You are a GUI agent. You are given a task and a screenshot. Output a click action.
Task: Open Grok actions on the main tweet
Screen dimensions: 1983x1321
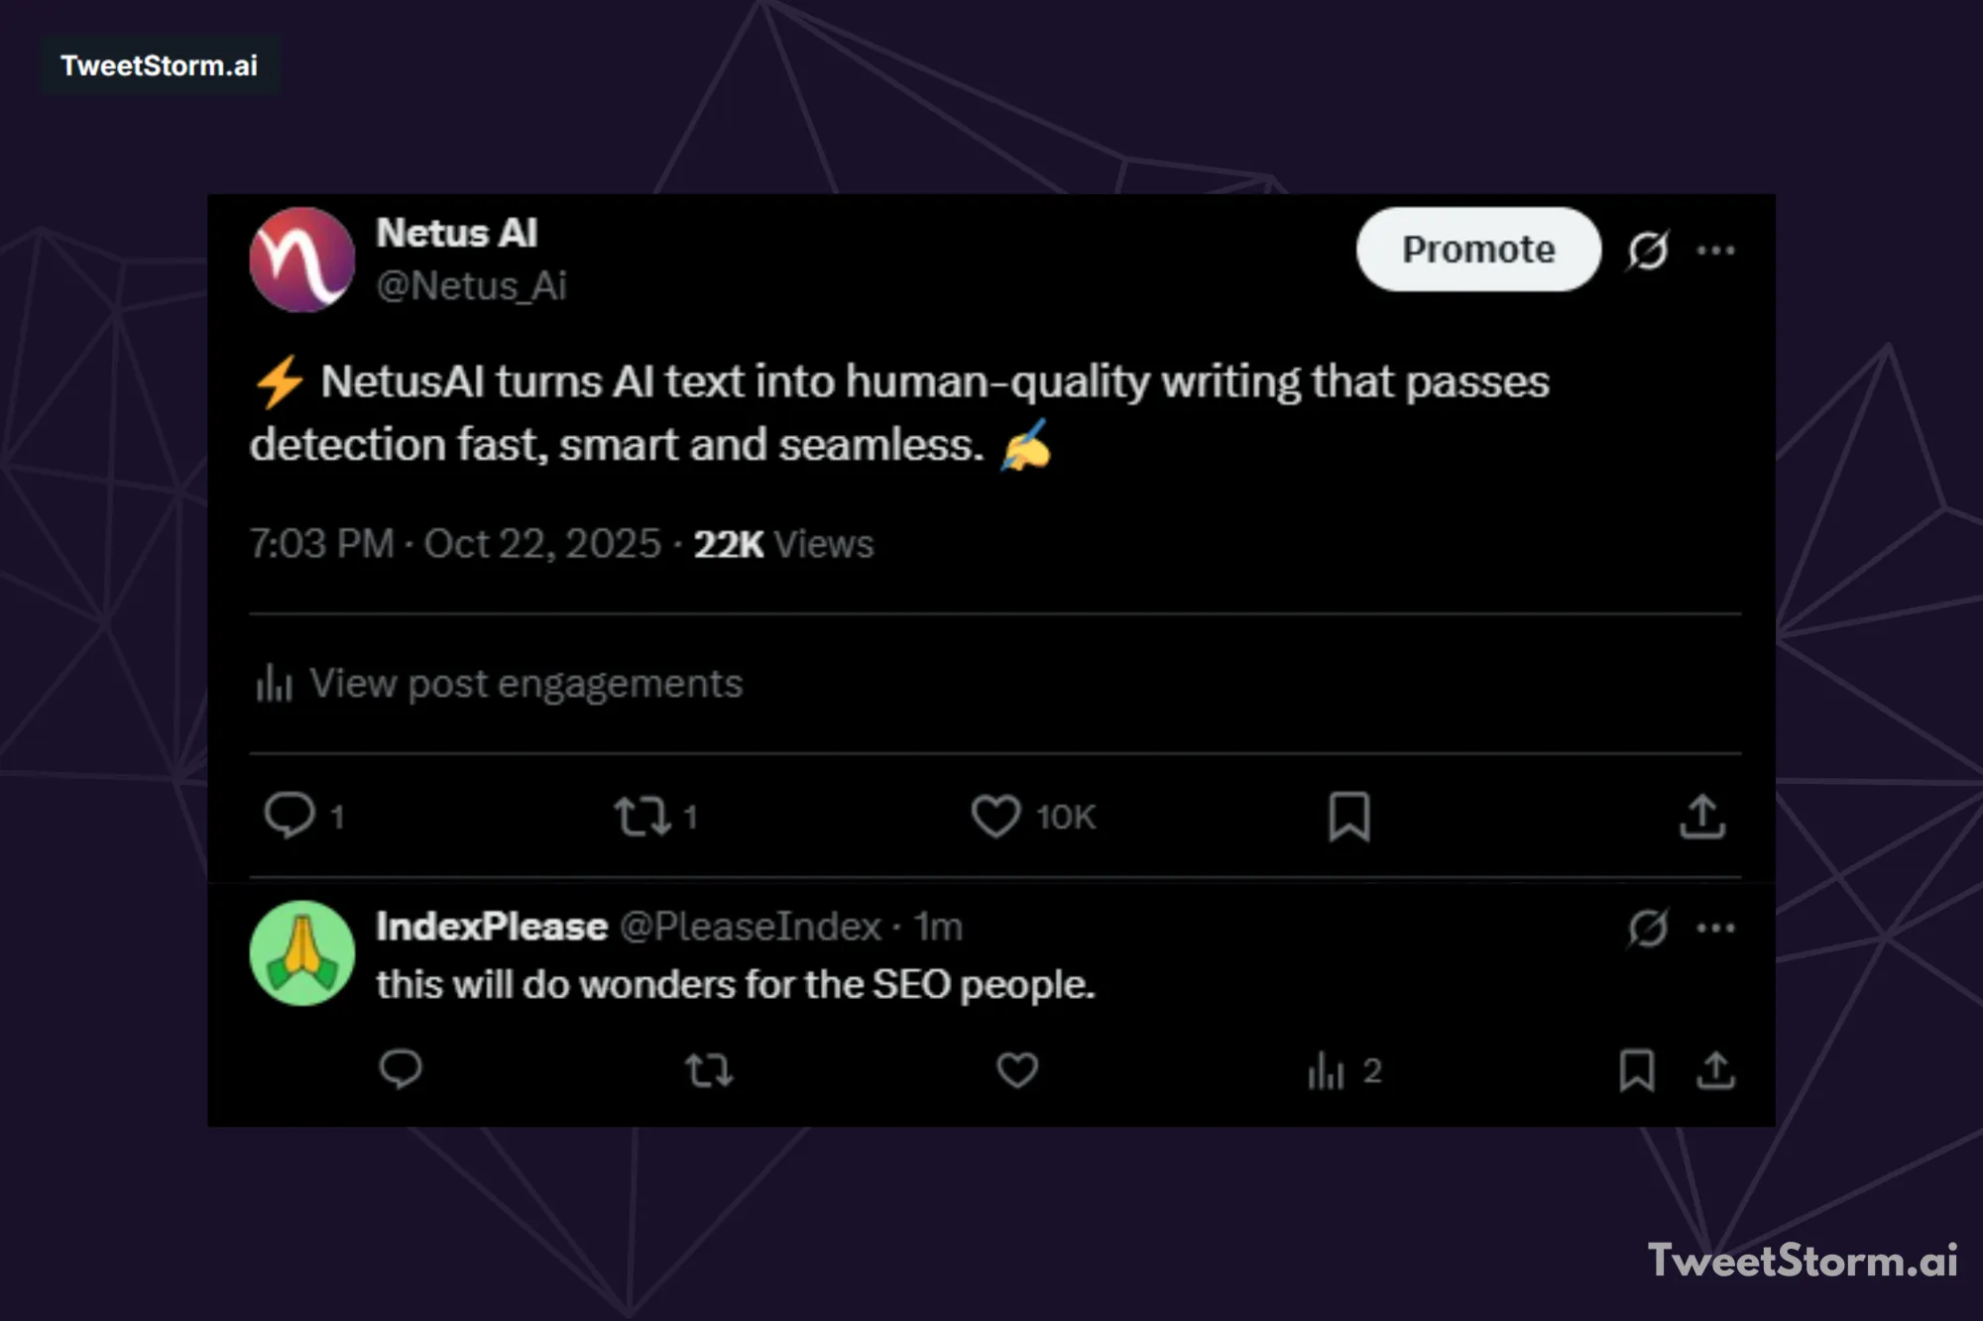1646,251
